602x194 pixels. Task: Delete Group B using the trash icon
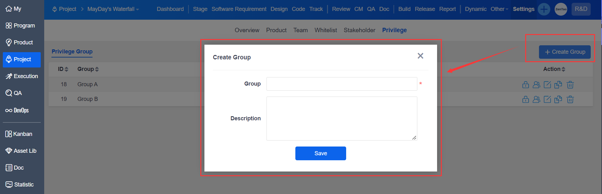[570, 99]
